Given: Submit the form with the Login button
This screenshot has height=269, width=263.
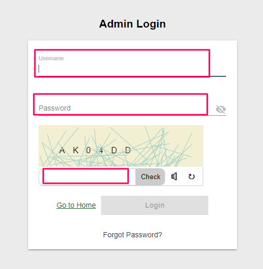Looking at the screenshot, I should [x=155, y=205].
